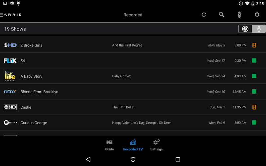266x166 pixels.
Task: Select the Recorded TV tab
Action: click(133, 145)
